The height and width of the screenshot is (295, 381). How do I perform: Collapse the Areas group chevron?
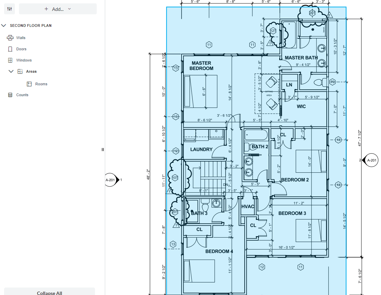pos(11,71)
